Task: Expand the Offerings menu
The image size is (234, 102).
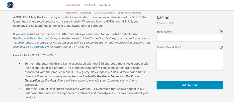Action: coord(86,13)
